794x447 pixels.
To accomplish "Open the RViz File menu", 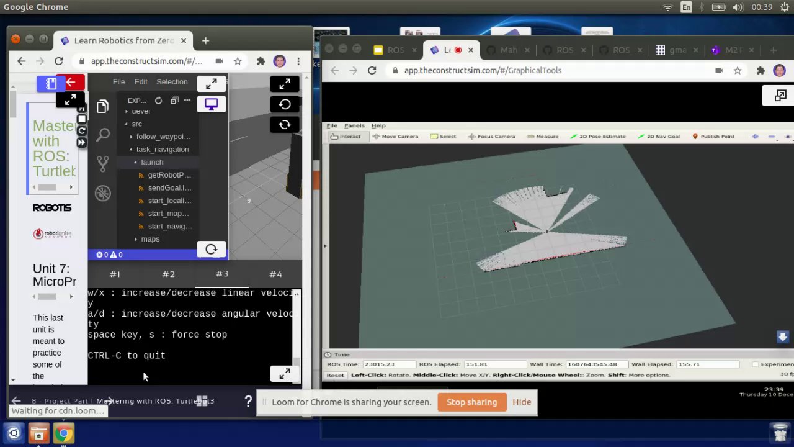I will pos(332,125).
